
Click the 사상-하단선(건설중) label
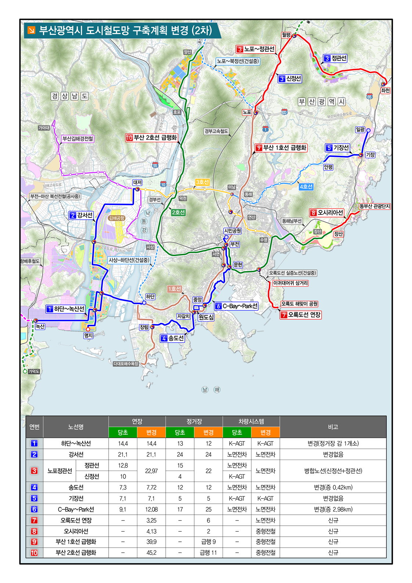(x=129, y=260)
